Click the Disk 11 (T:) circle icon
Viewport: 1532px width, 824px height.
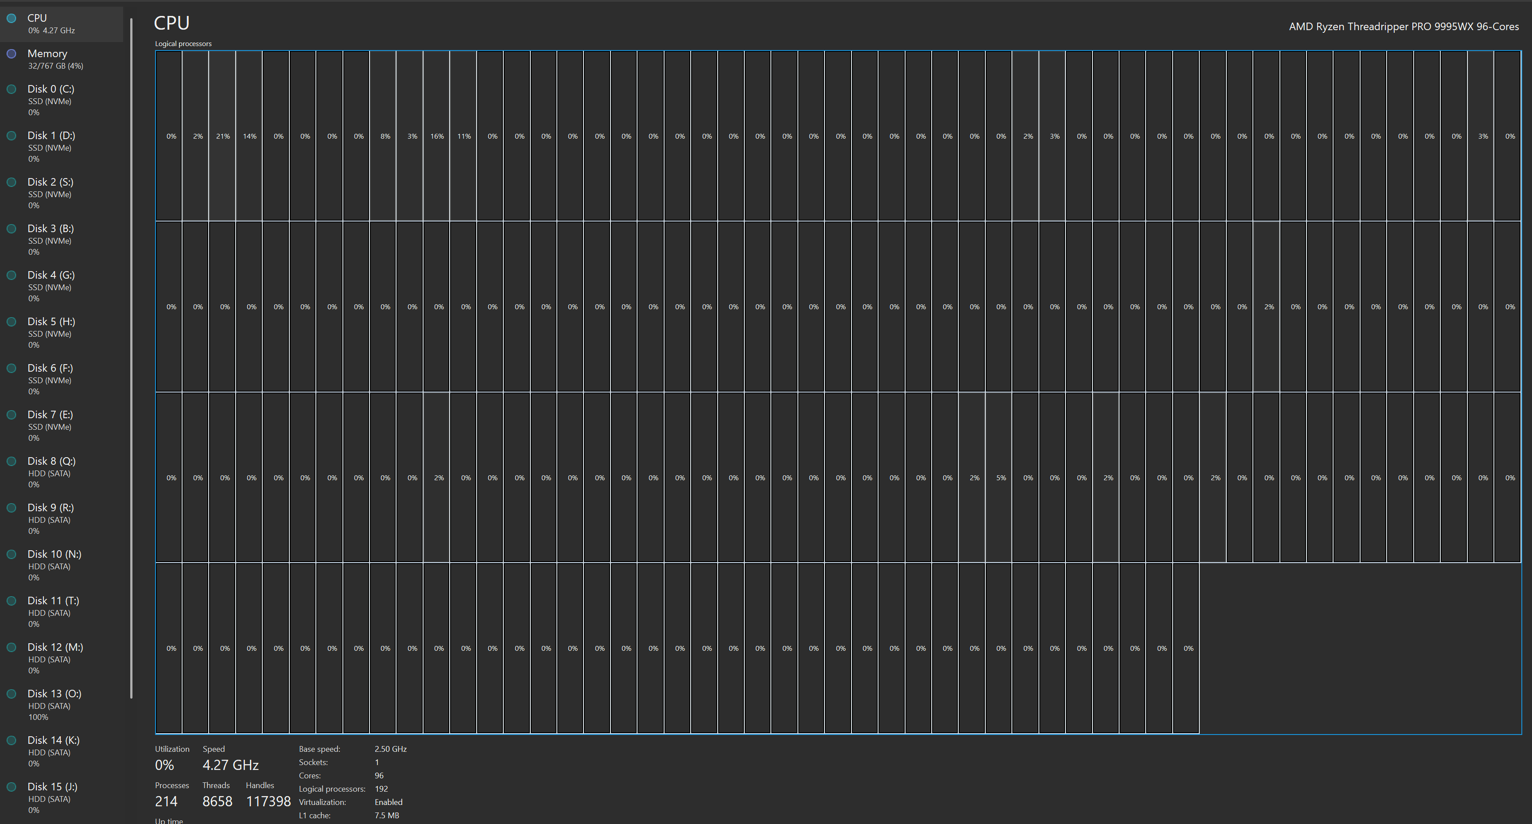point(12,600)
